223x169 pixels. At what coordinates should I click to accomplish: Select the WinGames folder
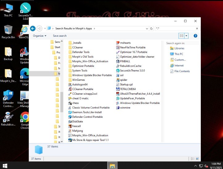coord(77,80)
